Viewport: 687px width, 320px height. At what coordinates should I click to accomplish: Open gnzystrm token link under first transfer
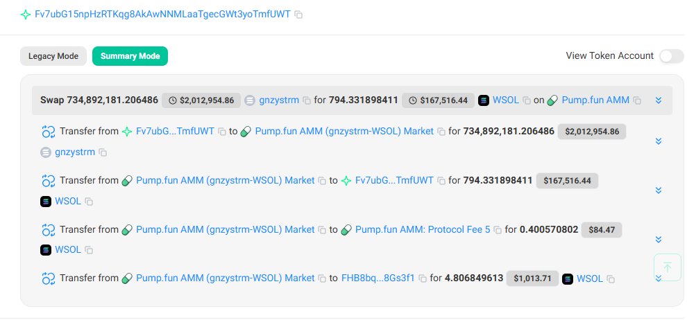point(75,152)
